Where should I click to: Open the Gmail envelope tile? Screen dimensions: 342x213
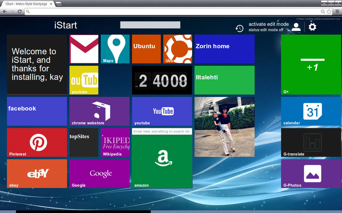(x=84, y=49)
